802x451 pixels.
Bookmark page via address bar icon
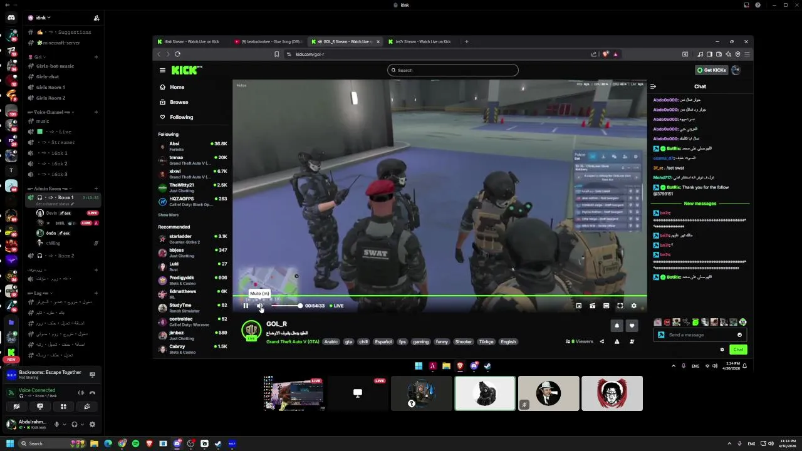(276, 54)
